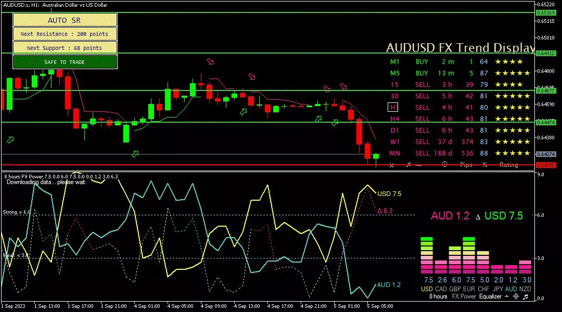Click the USD equalizer strength bar
Screen dimensions: 562x312
tap(427, 255)
